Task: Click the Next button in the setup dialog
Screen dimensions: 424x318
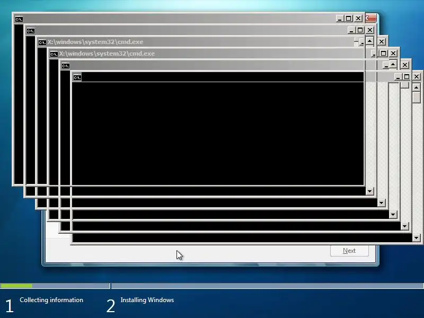Action: (x=349, y=251)
